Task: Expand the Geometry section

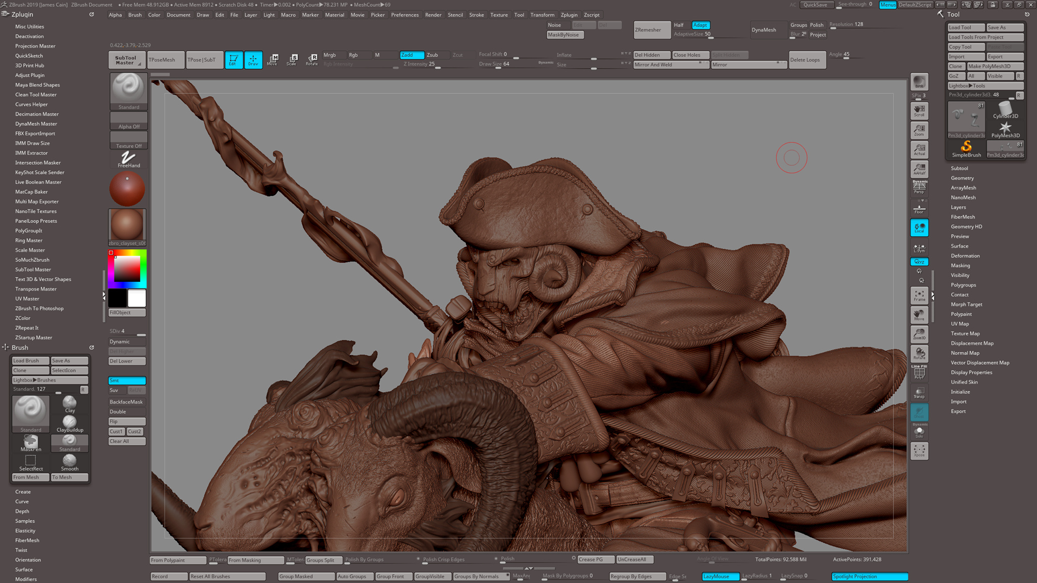Action: coord(962,178)
